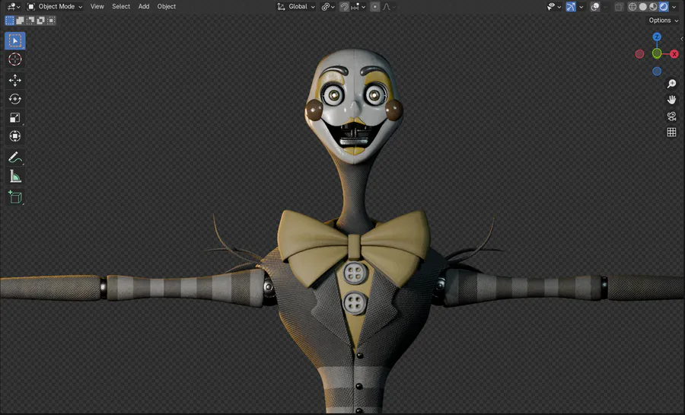Switch orthographic/perspective grid icon

tap(671, 132)
